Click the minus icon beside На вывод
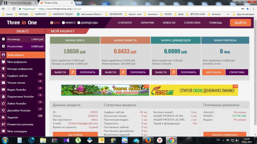The height and width of the screenshot is (144, 257). click(4, 39)
